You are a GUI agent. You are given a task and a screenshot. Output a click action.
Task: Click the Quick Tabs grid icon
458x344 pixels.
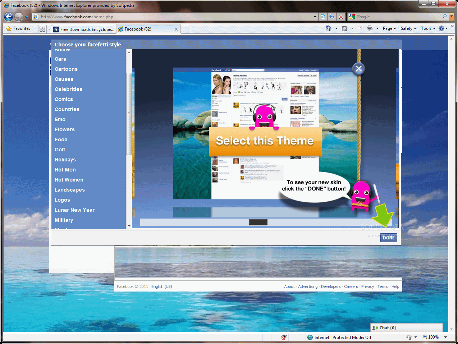(x=42, y=29)
